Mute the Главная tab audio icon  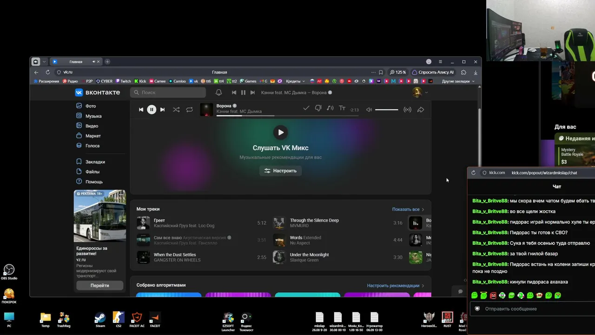94,62
